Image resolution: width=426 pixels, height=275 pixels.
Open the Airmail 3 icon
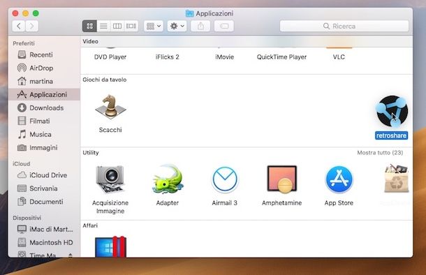[x=225, y=179]
